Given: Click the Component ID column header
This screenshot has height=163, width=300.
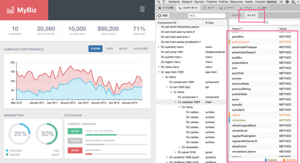Looking at the screenshot, I should tap(180, 22).
